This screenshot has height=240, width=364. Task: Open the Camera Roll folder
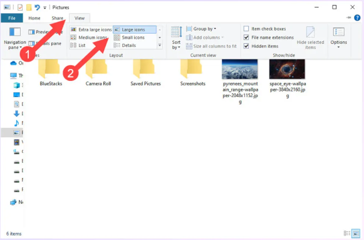click(98, 73)
